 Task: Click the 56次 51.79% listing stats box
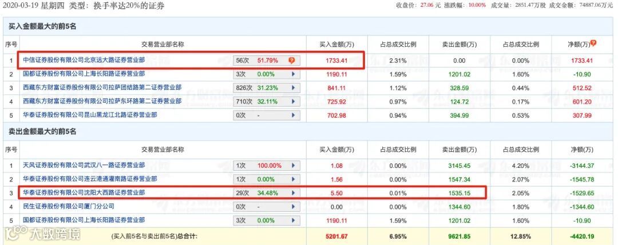[x=267, y=61]
